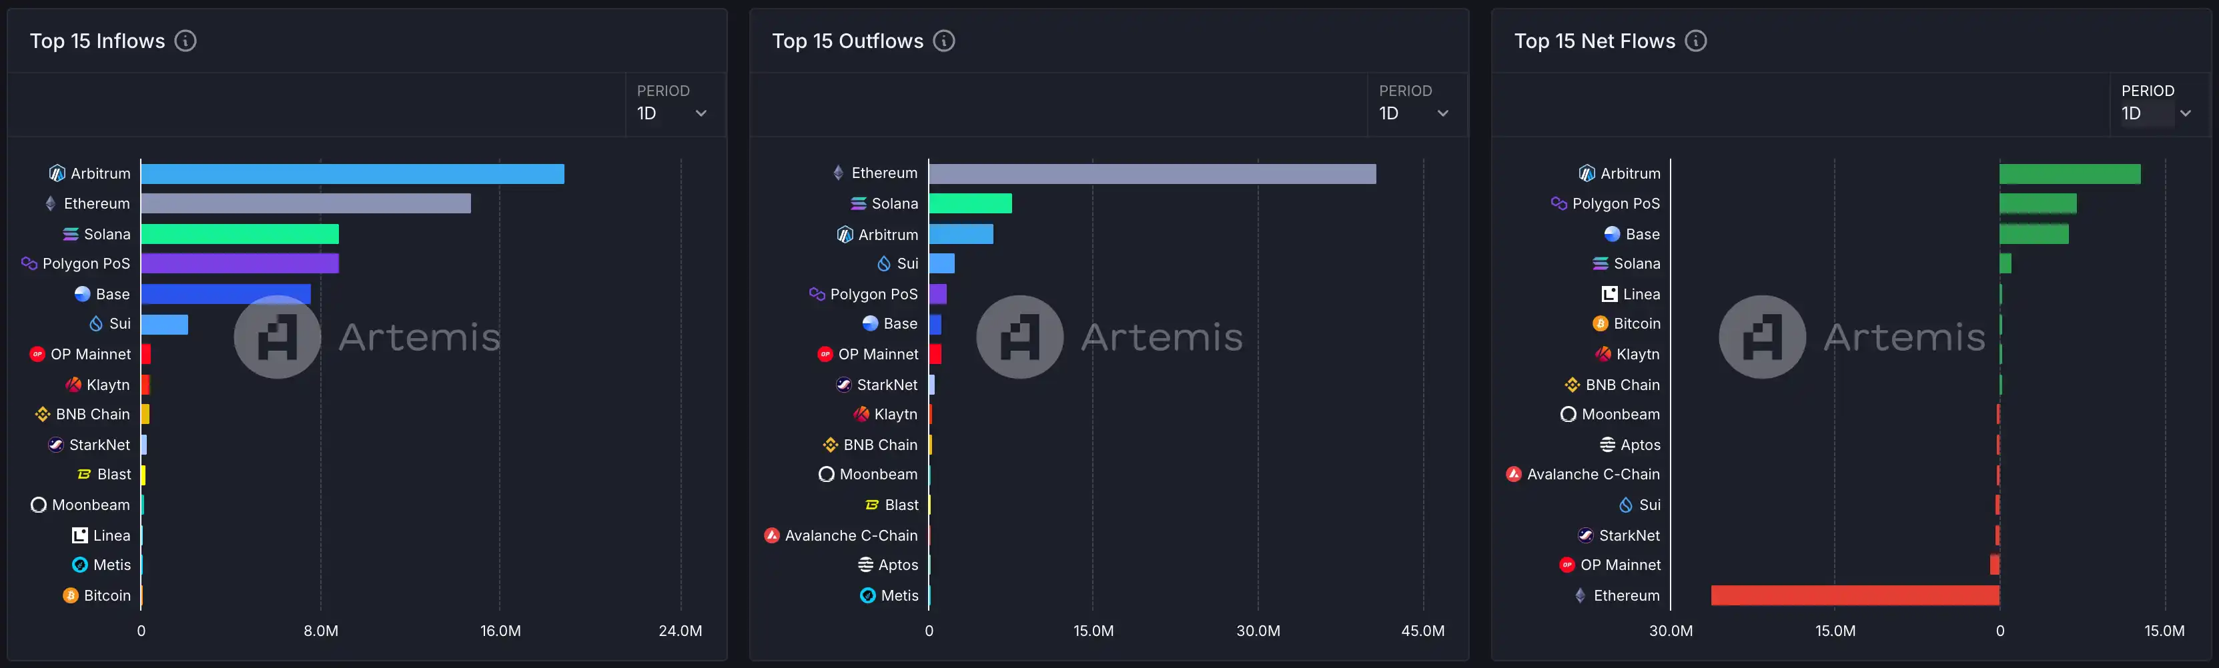Image resolution: width=2219 pixels, height=668 pixels.
Task: Select the Solana green bar in Outflows
Action: pos(970,203)
